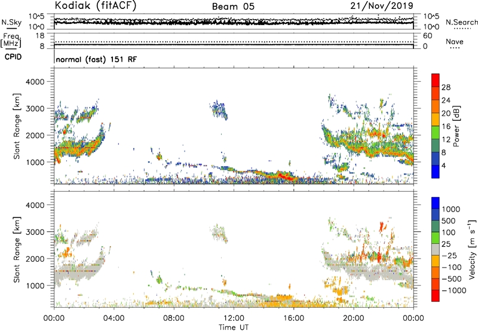The height and width of the screenshot is (331, 478).
Task: Select the 'Beam 05' heading
Action: tap(233, 7)
